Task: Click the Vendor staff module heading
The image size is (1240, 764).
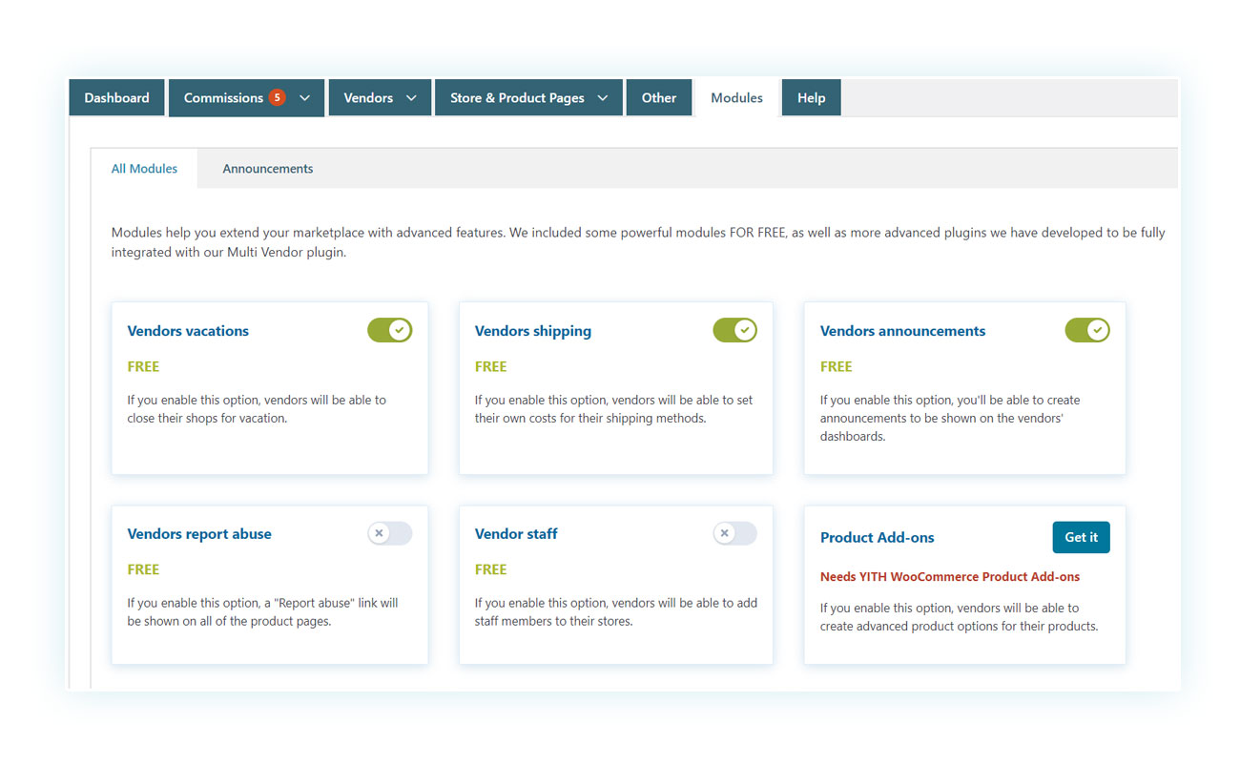Action: [516, 534]
